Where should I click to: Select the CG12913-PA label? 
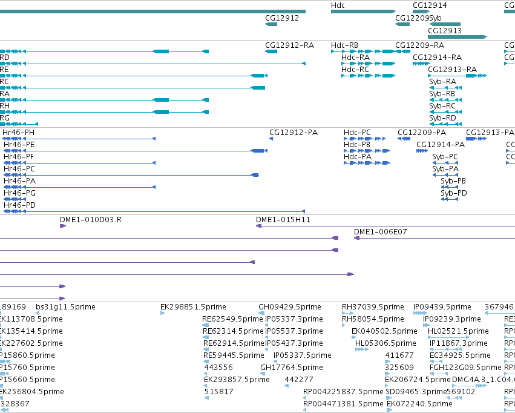[x=490, y=133]
